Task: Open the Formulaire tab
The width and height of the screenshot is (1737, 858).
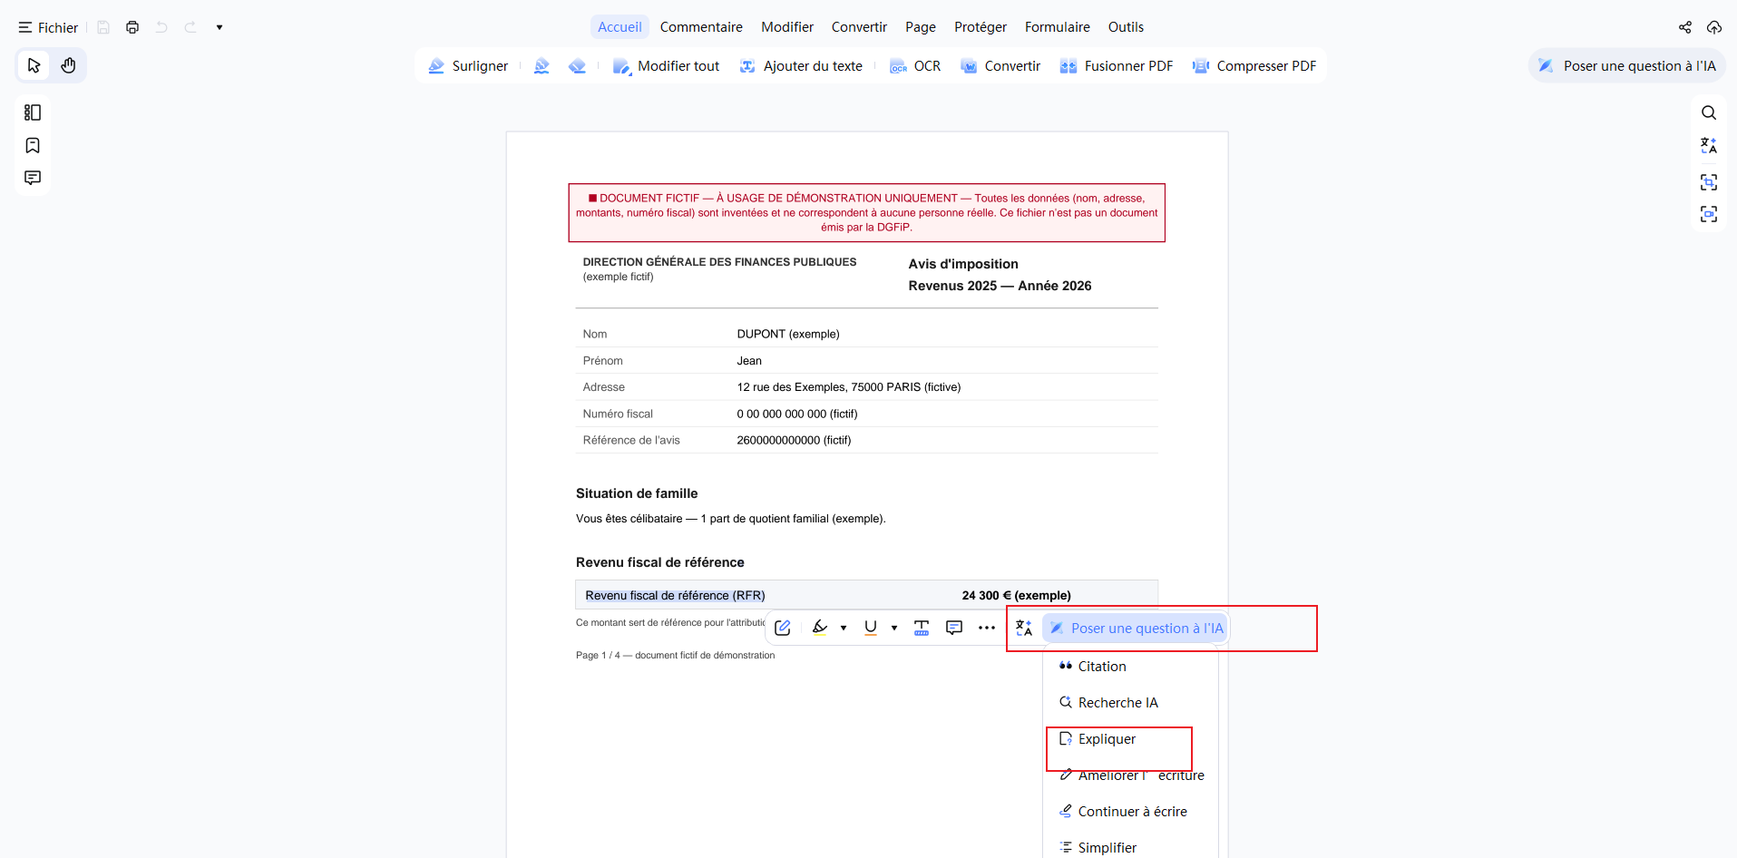Action: (1058, 27)
